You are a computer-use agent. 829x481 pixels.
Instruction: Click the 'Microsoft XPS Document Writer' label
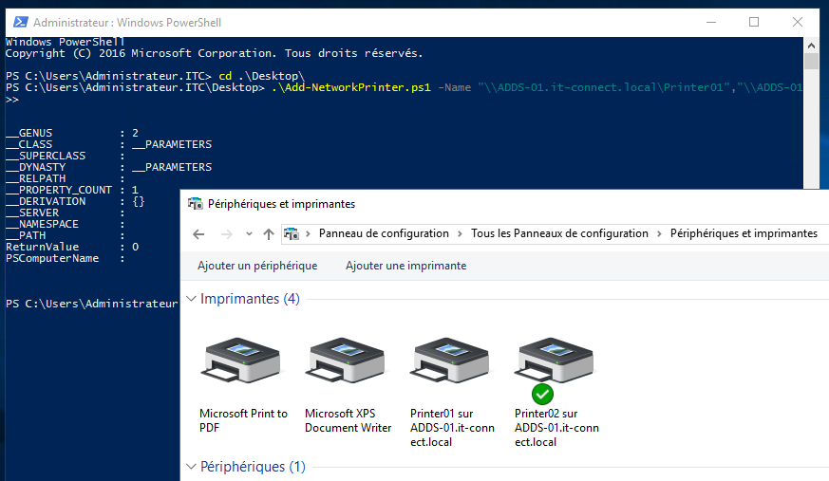(x=348, y=420)
